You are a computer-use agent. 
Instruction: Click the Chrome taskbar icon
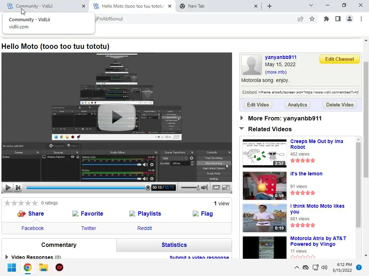point(27,267)
